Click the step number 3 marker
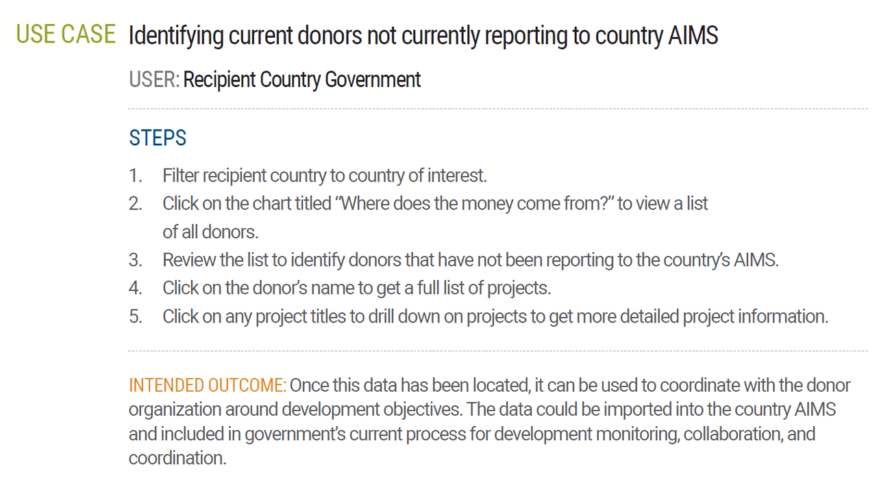This screenshot has height=493, width=877. pos(135,260)
